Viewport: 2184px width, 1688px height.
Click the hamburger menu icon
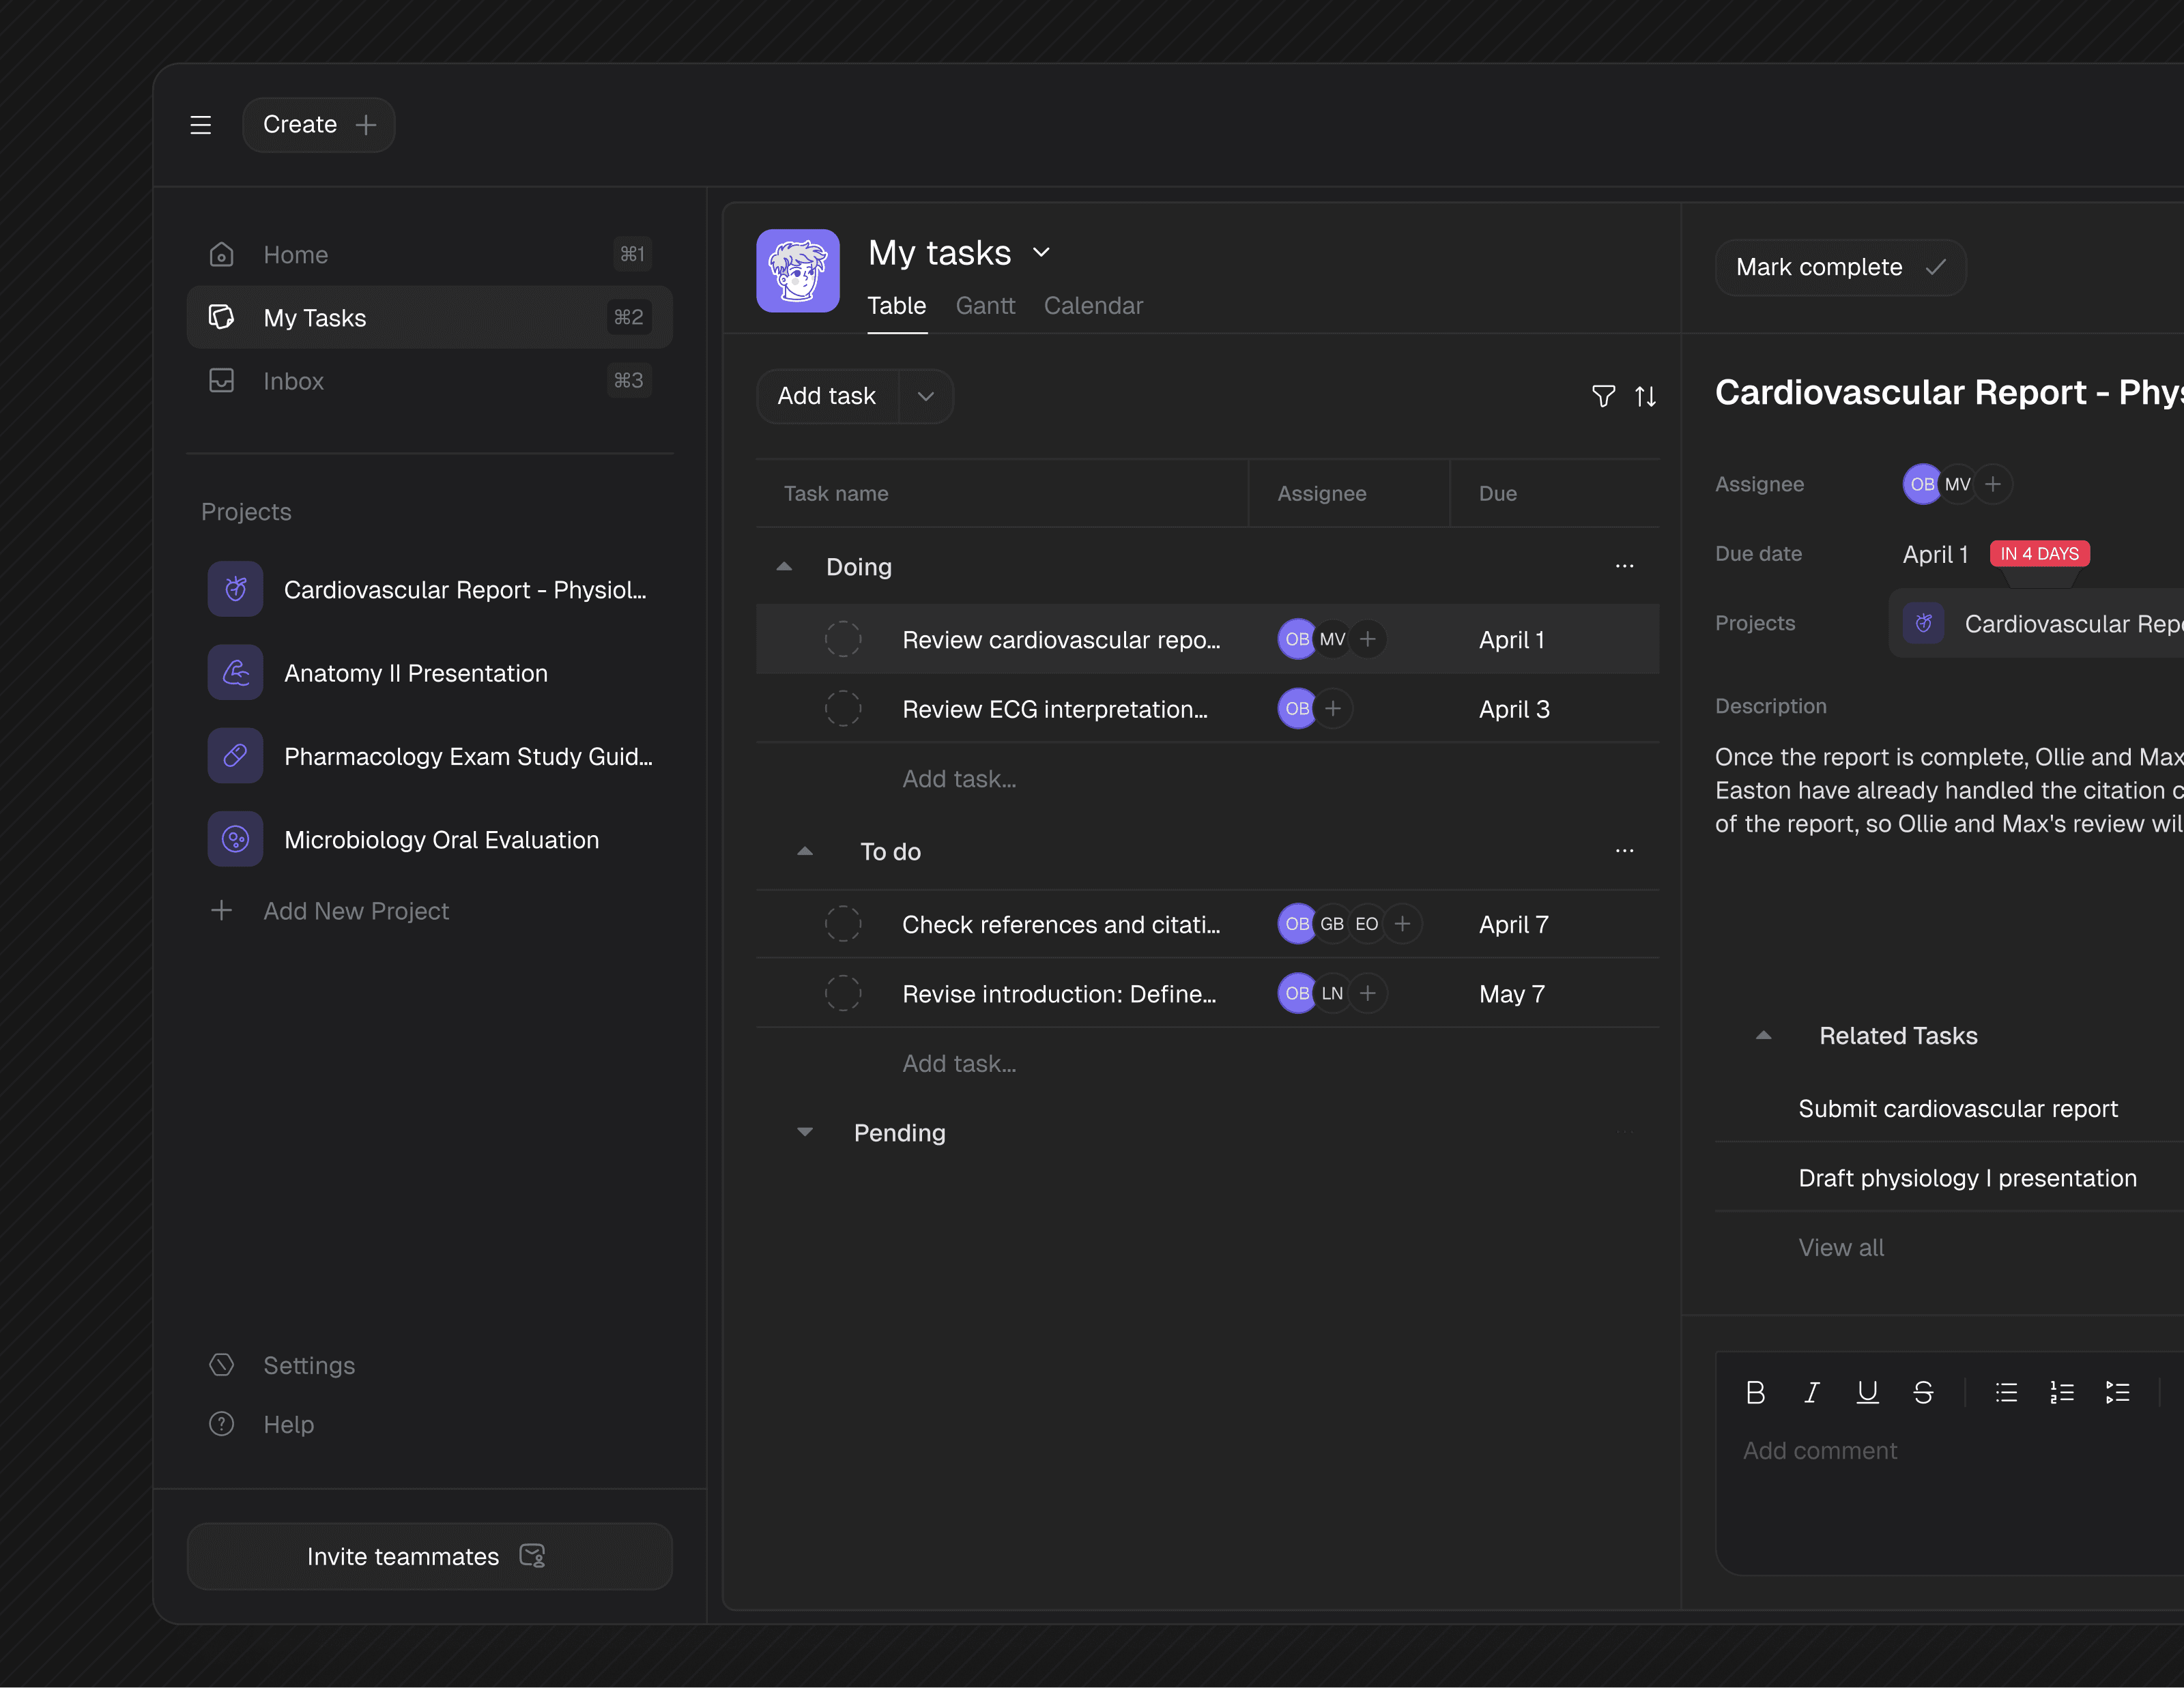click(201, 125)
